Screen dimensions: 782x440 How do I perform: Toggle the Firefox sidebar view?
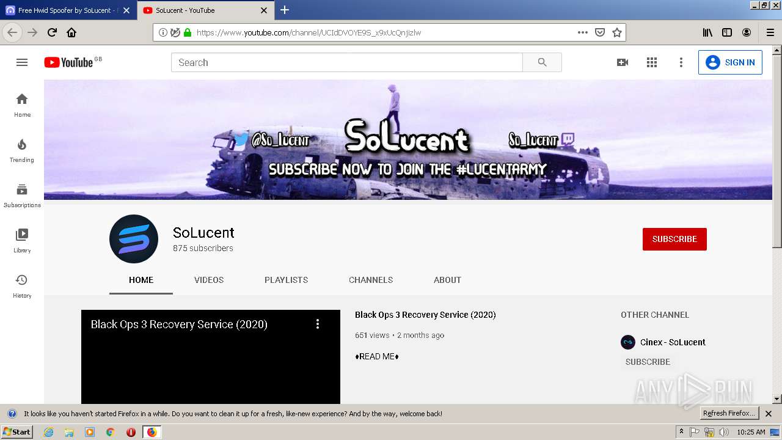tap(727, 32)
